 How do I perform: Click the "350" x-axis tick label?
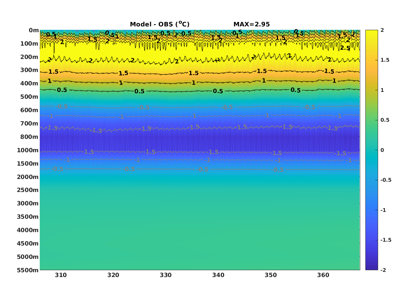pos(271,275)
